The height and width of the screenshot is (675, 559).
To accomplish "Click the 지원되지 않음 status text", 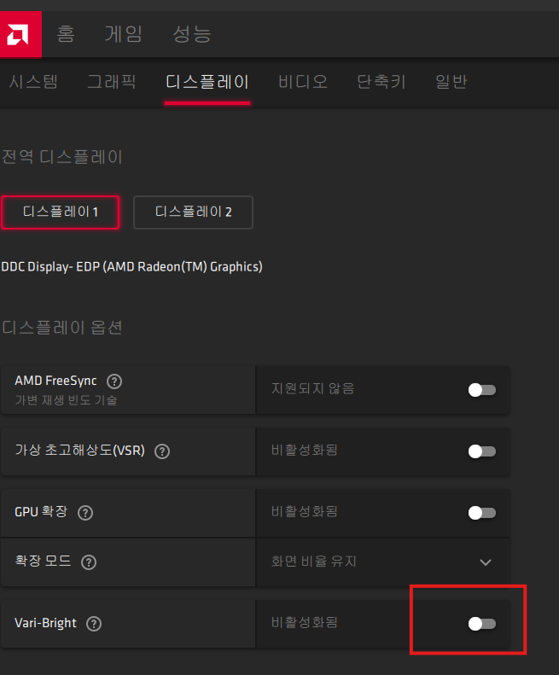I will pyautogui.click(x=312, y=389).
